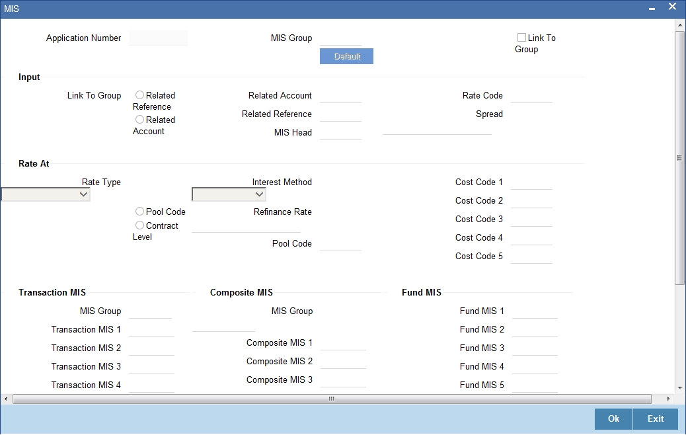The height and width of the screenshot is (435, 686).
Task: Expand the Interest Method dropdown
Action: pyautogui.click(x=229, y=194)
